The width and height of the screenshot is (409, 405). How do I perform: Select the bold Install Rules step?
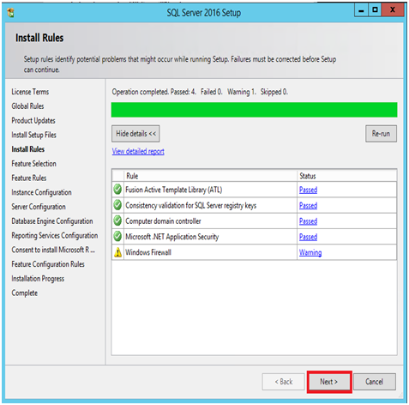coord(28,149)
